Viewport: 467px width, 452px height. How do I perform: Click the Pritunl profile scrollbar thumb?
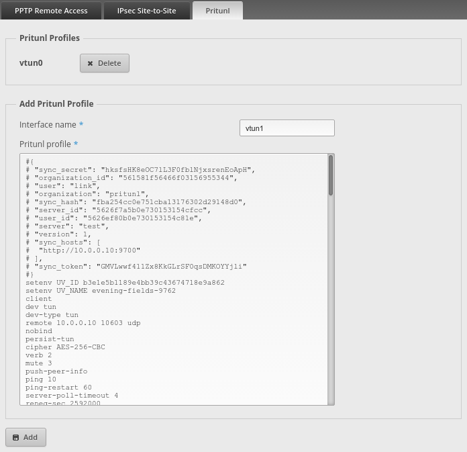point(331,175)
